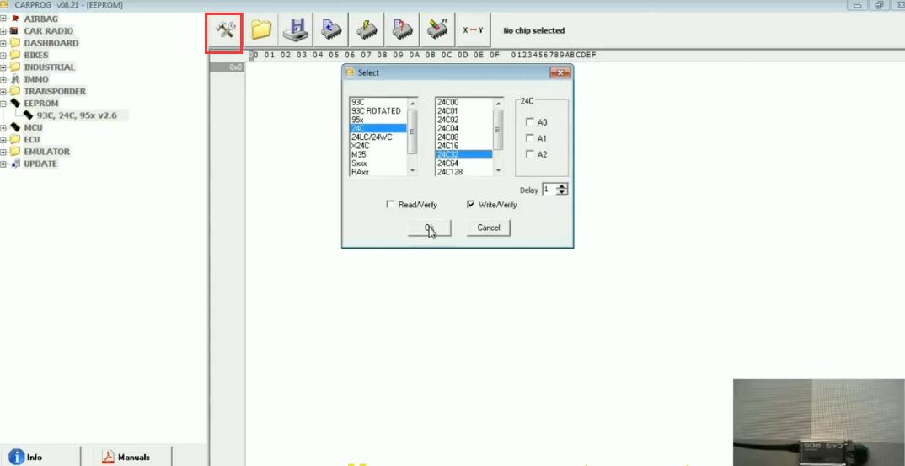Click the CAR RADIO tree icon
Viewport: 905px width, 466px height.
tap(15, 30)
